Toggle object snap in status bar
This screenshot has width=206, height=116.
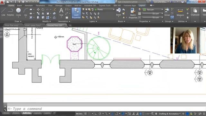click(x=117, y=114)
